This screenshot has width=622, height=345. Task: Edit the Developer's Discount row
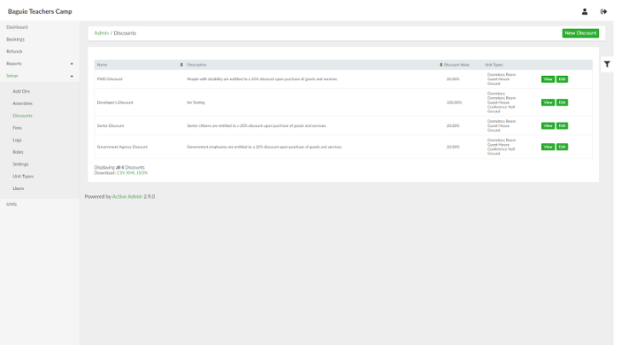[x=562, y=102]
